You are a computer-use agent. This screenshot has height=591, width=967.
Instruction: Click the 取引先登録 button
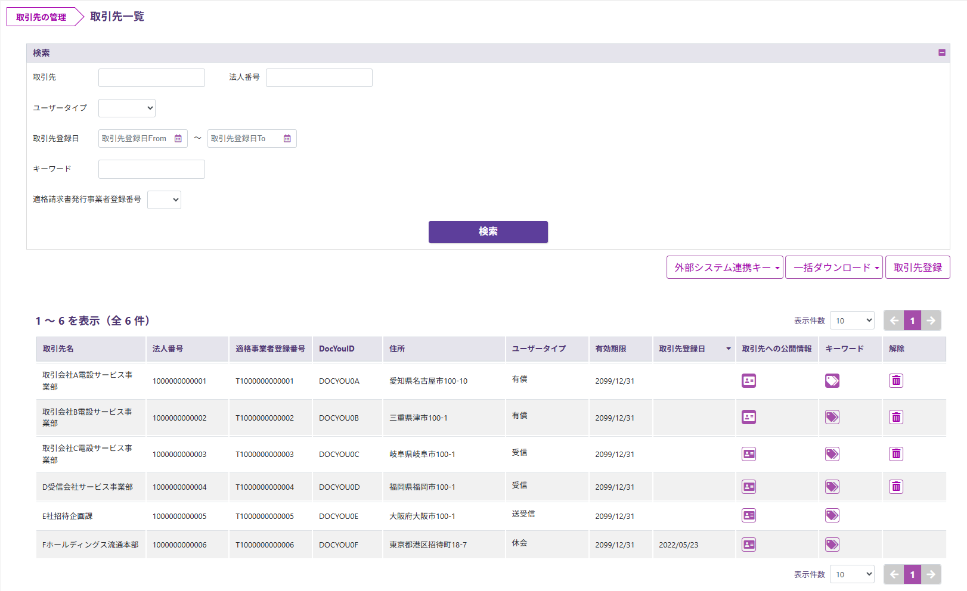[x=918, y=267]
